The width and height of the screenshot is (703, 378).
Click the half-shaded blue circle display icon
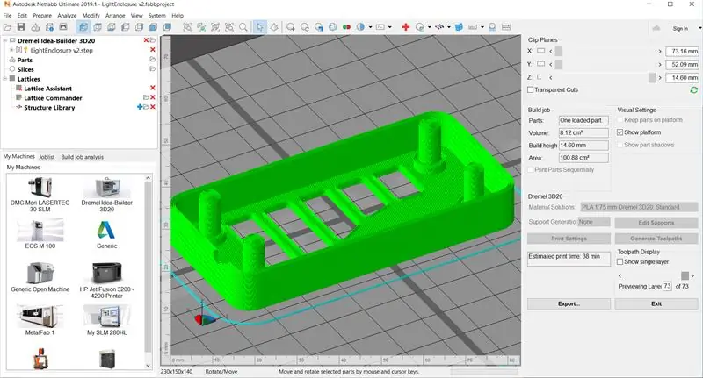(360, 27)
